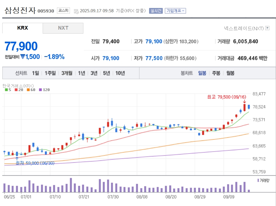Viewport: 276px width, 206px height.
Task: Select the KRX tab
Action: pos(22,28)
